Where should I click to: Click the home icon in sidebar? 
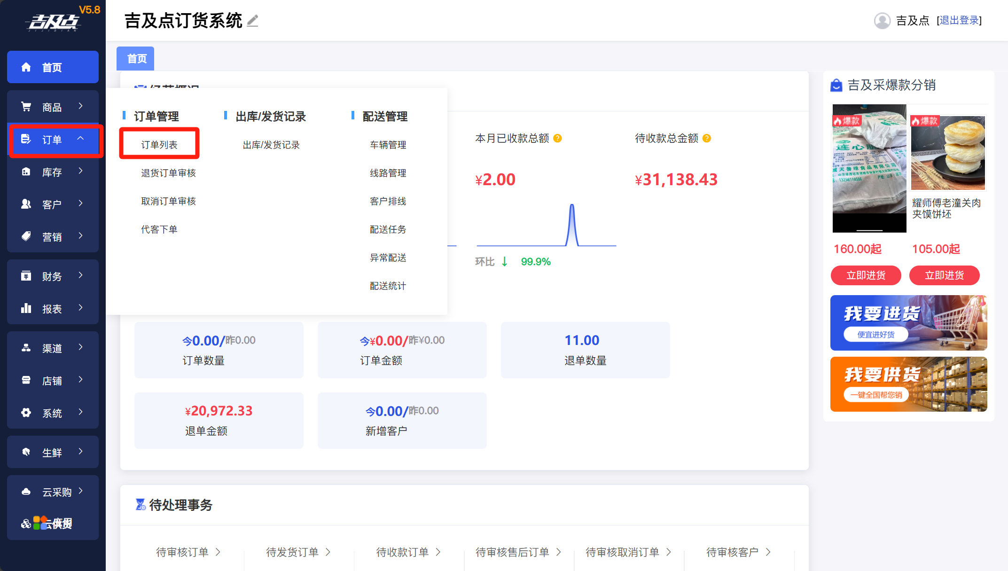coord(26,67)
